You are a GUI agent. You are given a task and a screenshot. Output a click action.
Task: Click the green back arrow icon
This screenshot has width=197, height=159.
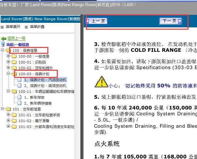(4, 38)
